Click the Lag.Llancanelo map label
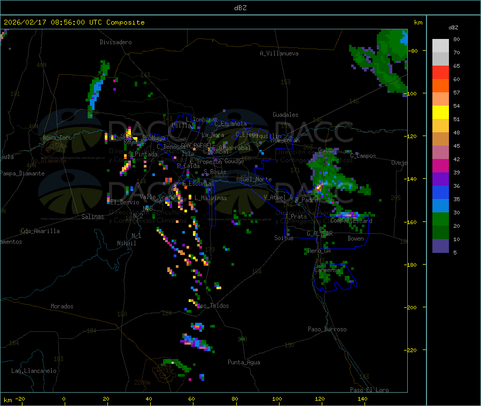Screen dimensions: 481x406 pyautogui.click(x=34, y=371)
